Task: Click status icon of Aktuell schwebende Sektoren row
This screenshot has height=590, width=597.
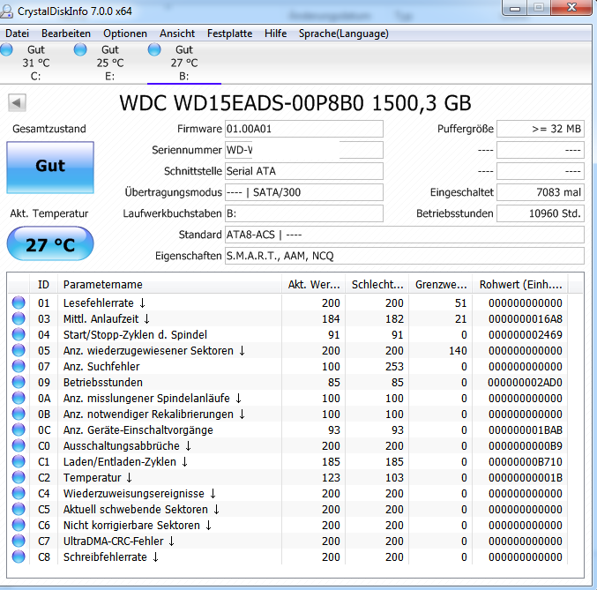Action: click(x=19, y=509)
